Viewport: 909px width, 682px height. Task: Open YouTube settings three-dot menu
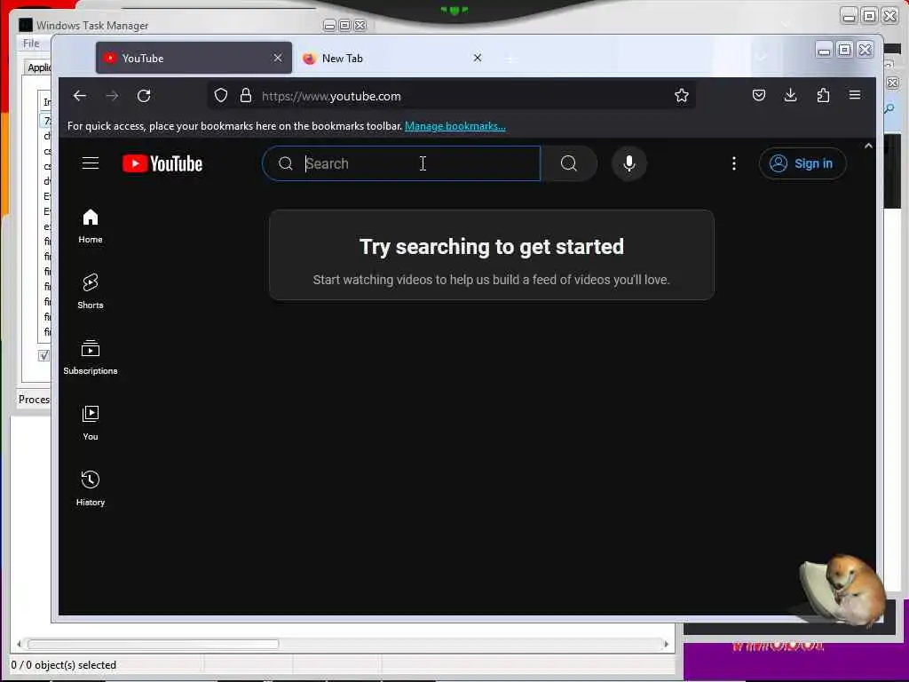pos(734,163)
